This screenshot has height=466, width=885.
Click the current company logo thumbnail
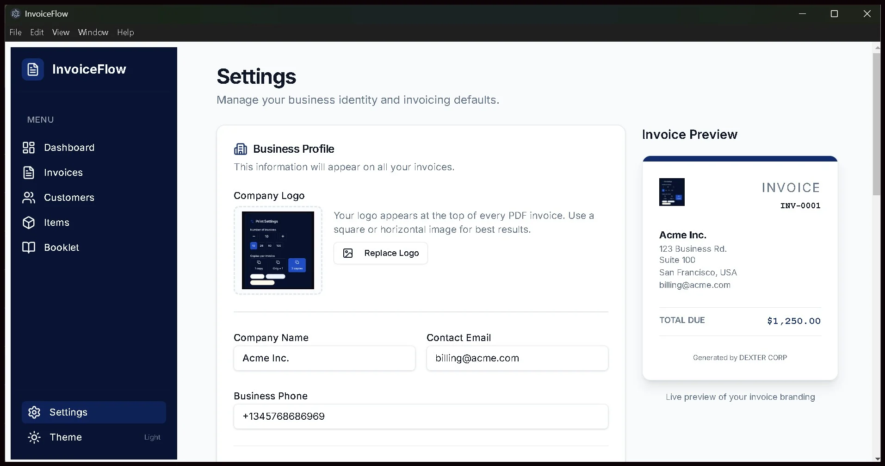(x=278, y=250)
